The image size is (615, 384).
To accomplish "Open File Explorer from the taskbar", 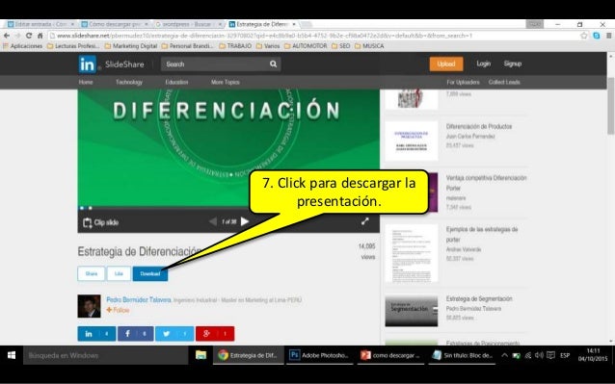I will [201, 355].
